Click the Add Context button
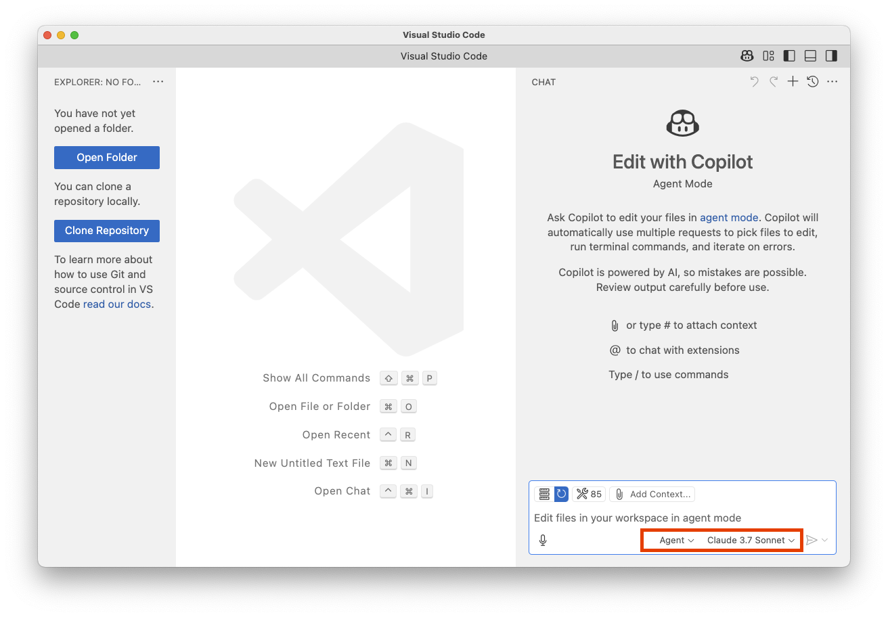The image size is (888, 617). (x=652, y=494)
